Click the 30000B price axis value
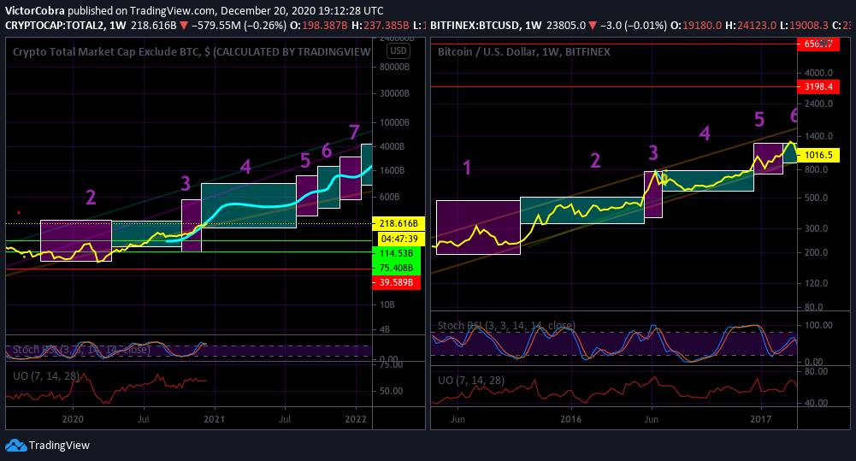This screenshot has width=856, height=461. 395,93
